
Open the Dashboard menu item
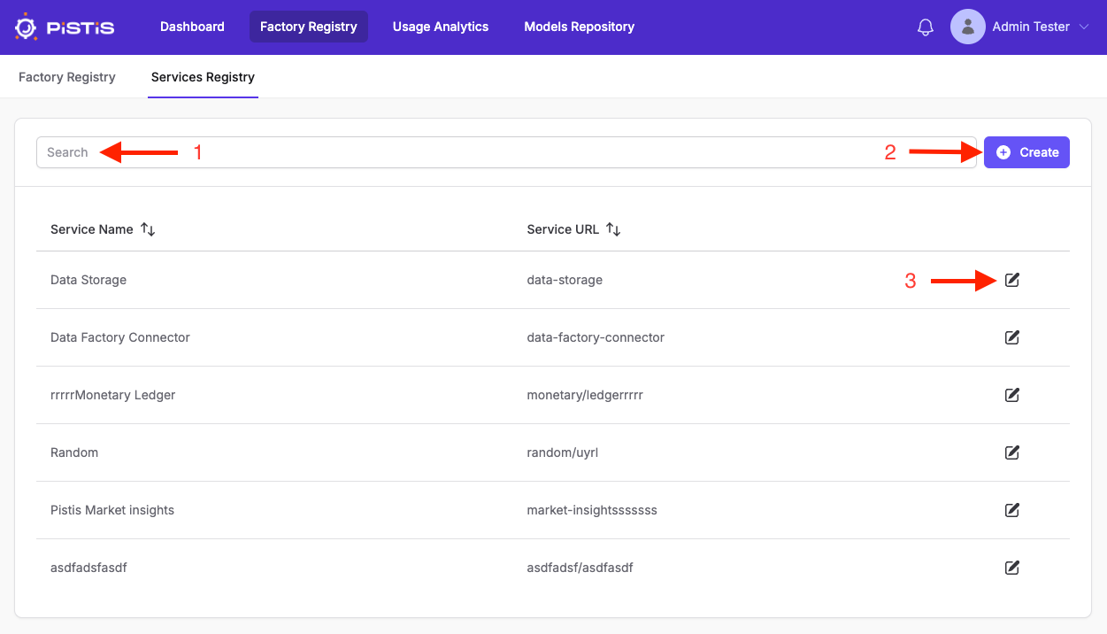(192, 27)
